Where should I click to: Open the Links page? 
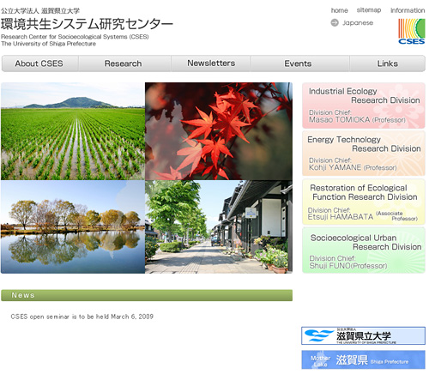388,63
